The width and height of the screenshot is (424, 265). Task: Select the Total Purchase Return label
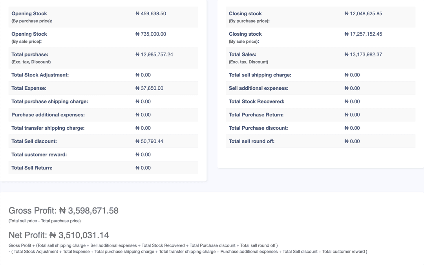point(256,115)
